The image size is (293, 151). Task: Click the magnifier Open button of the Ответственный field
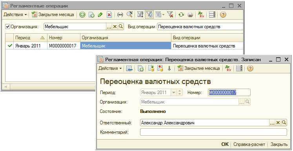(284, 123)
